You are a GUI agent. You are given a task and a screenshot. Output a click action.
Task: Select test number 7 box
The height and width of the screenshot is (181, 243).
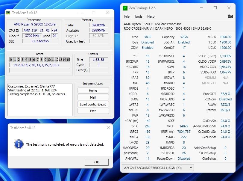tap(38, 60)
